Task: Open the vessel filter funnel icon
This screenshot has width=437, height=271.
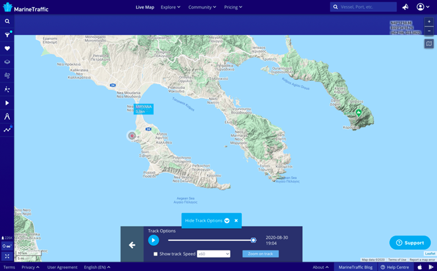Action: (x=7, y=35)
